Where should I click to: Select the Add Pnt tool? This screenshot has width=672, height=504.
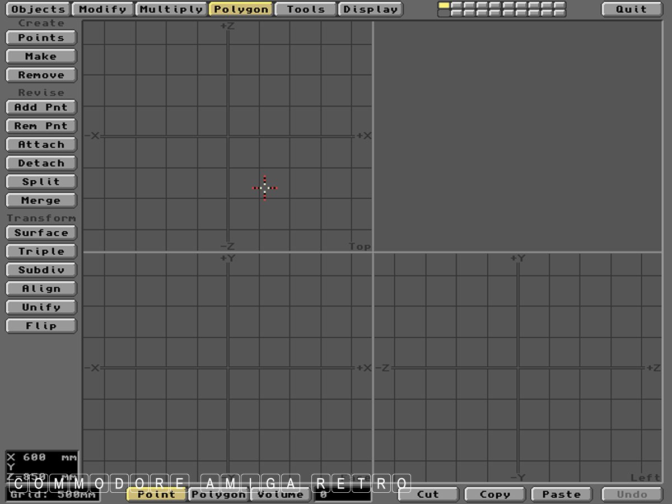click(41, 108)
